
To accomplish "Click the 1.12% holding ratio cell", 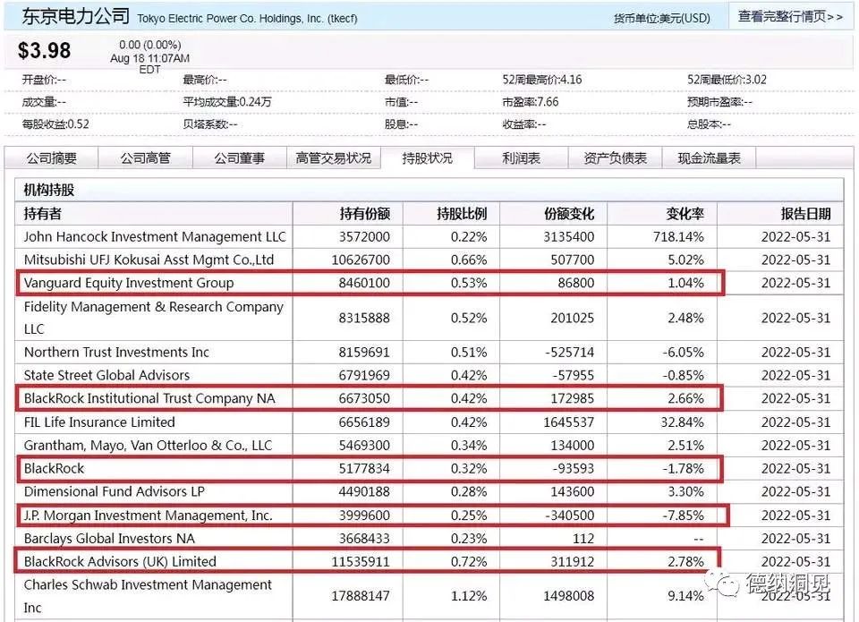I will click(469, 596).
